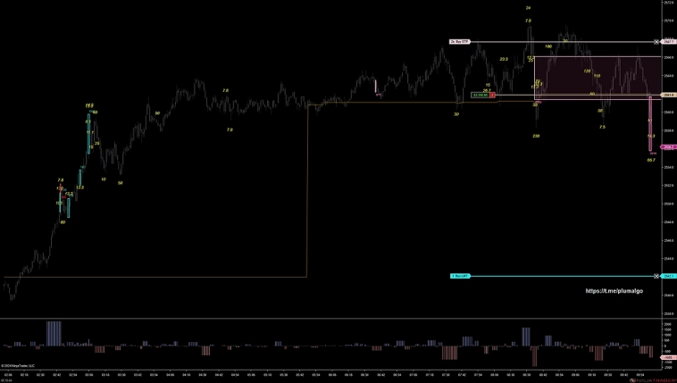Click the red position quantity box
The height and width of the screenshot is (383, 677).
click(492, 95)
